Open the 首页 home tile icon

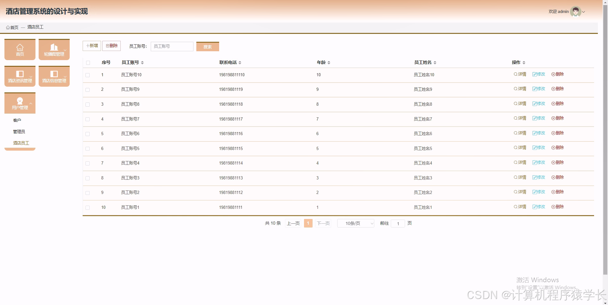(20, 47)
